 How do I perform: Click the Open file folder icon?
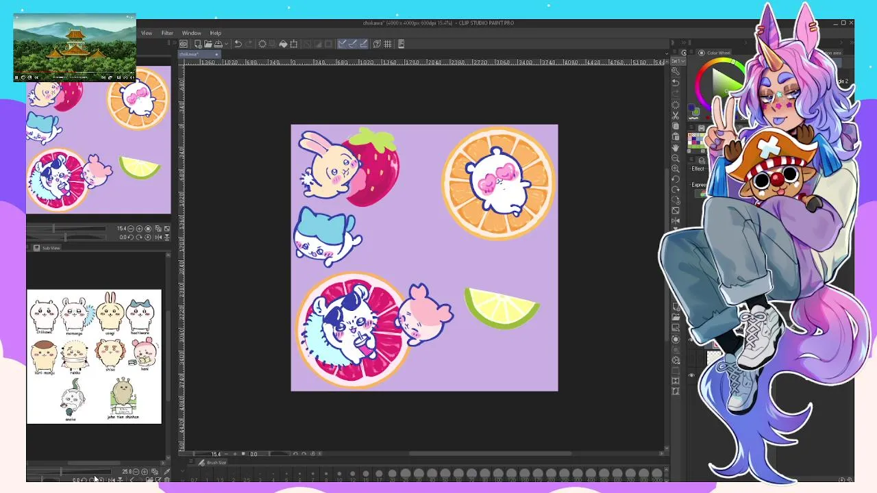tap(208, 44)
